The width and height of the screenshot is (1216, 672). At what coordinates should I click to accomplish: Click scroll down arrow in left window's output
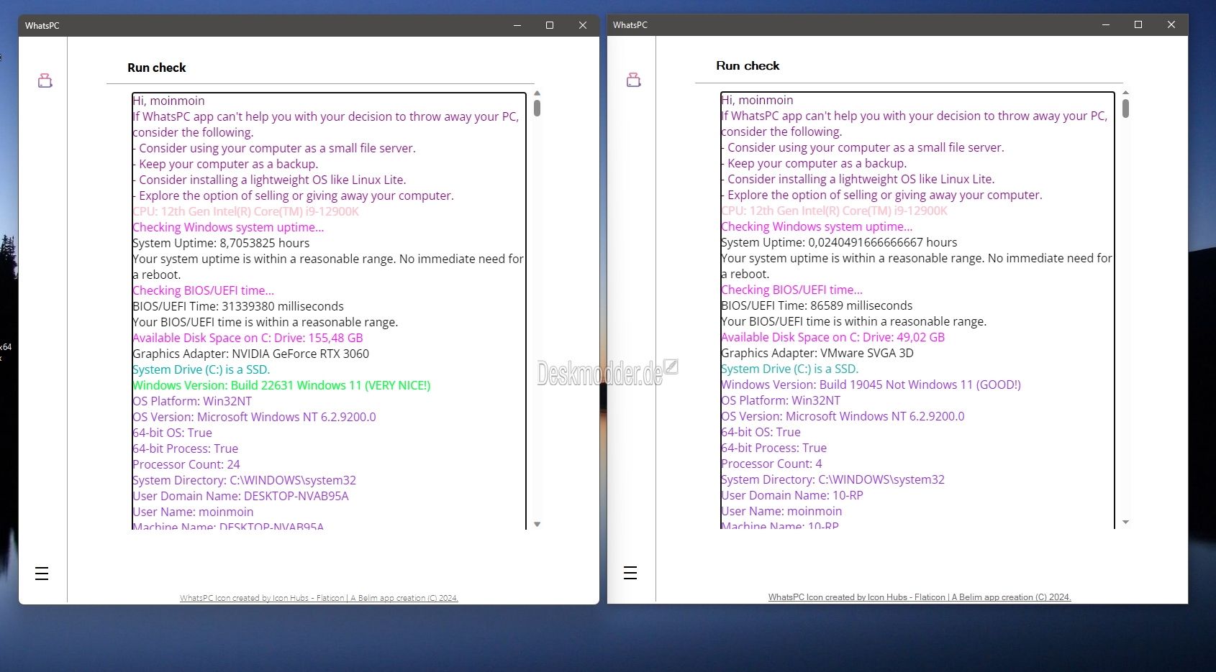click(x=537, y=525)
